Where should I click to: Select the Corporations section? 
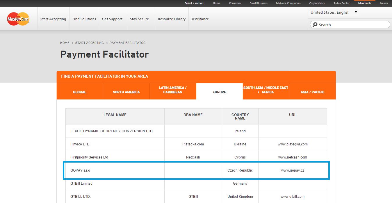(317, 3)
